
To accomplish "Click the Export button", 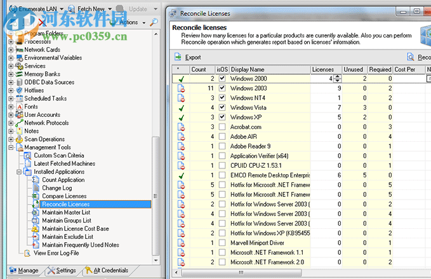I will tap(188, 57).
